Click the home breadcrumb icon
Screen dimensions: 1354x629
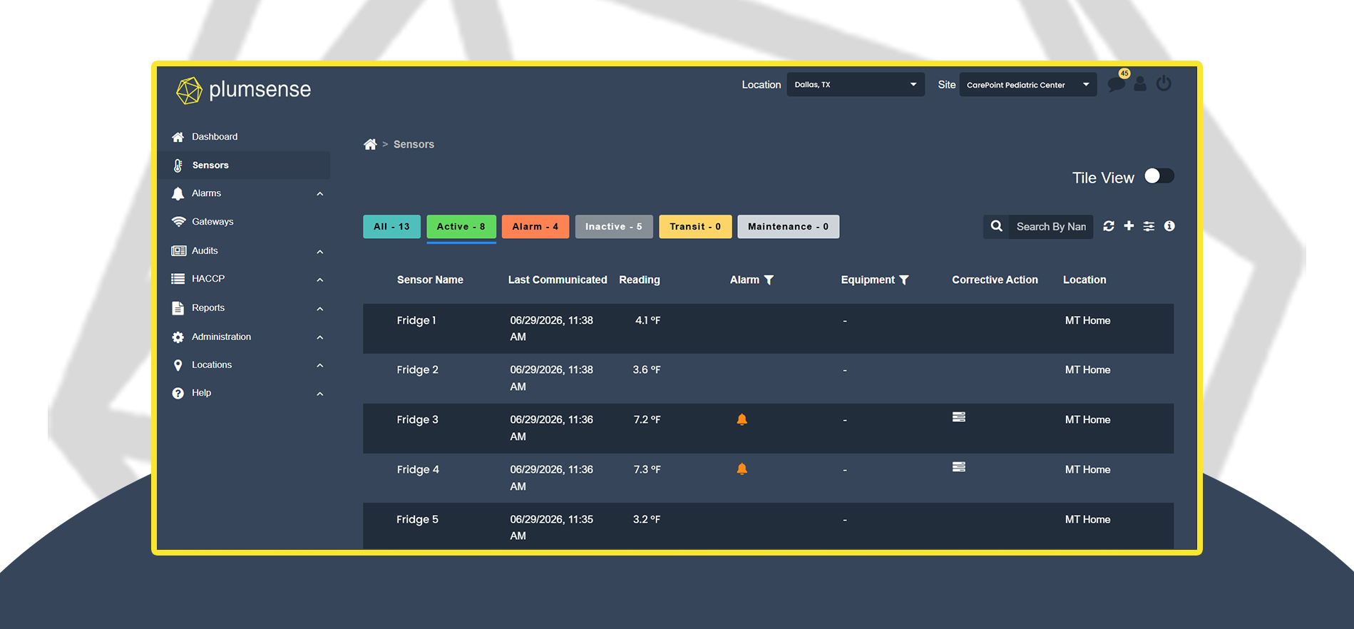click(x=370, y=144)
